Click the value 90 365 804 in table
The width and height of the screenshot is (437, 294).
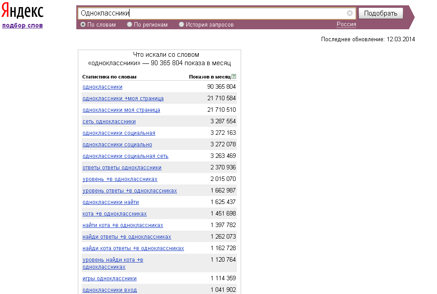coord(221,86)
